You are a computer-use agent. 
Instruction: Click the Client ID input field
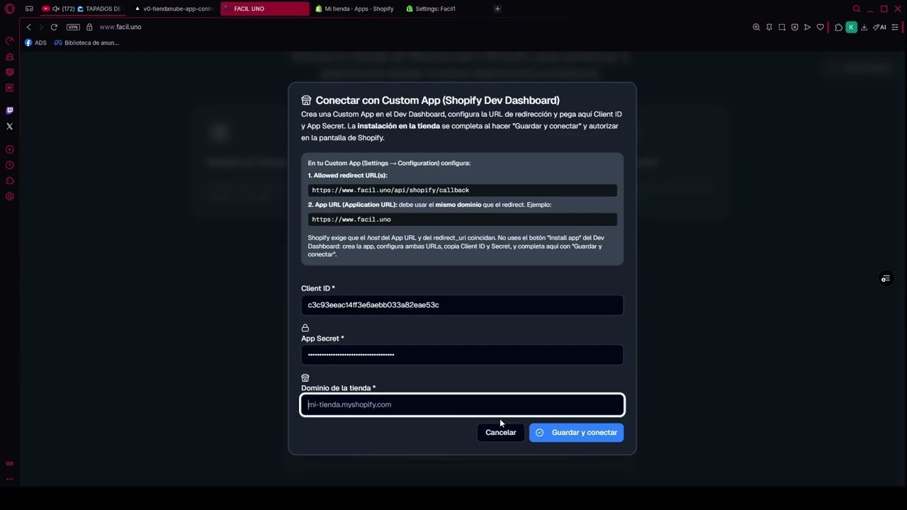point(462,305)
